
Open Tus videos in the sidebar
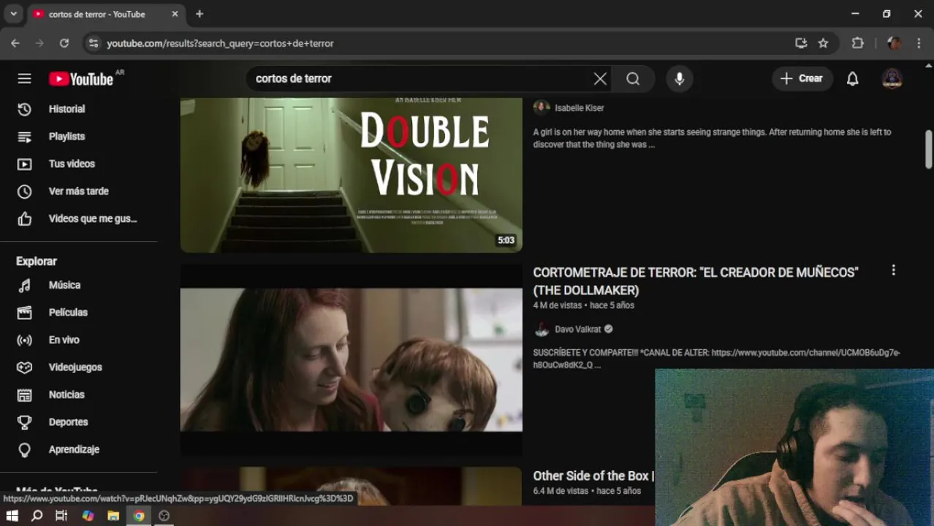72,164
